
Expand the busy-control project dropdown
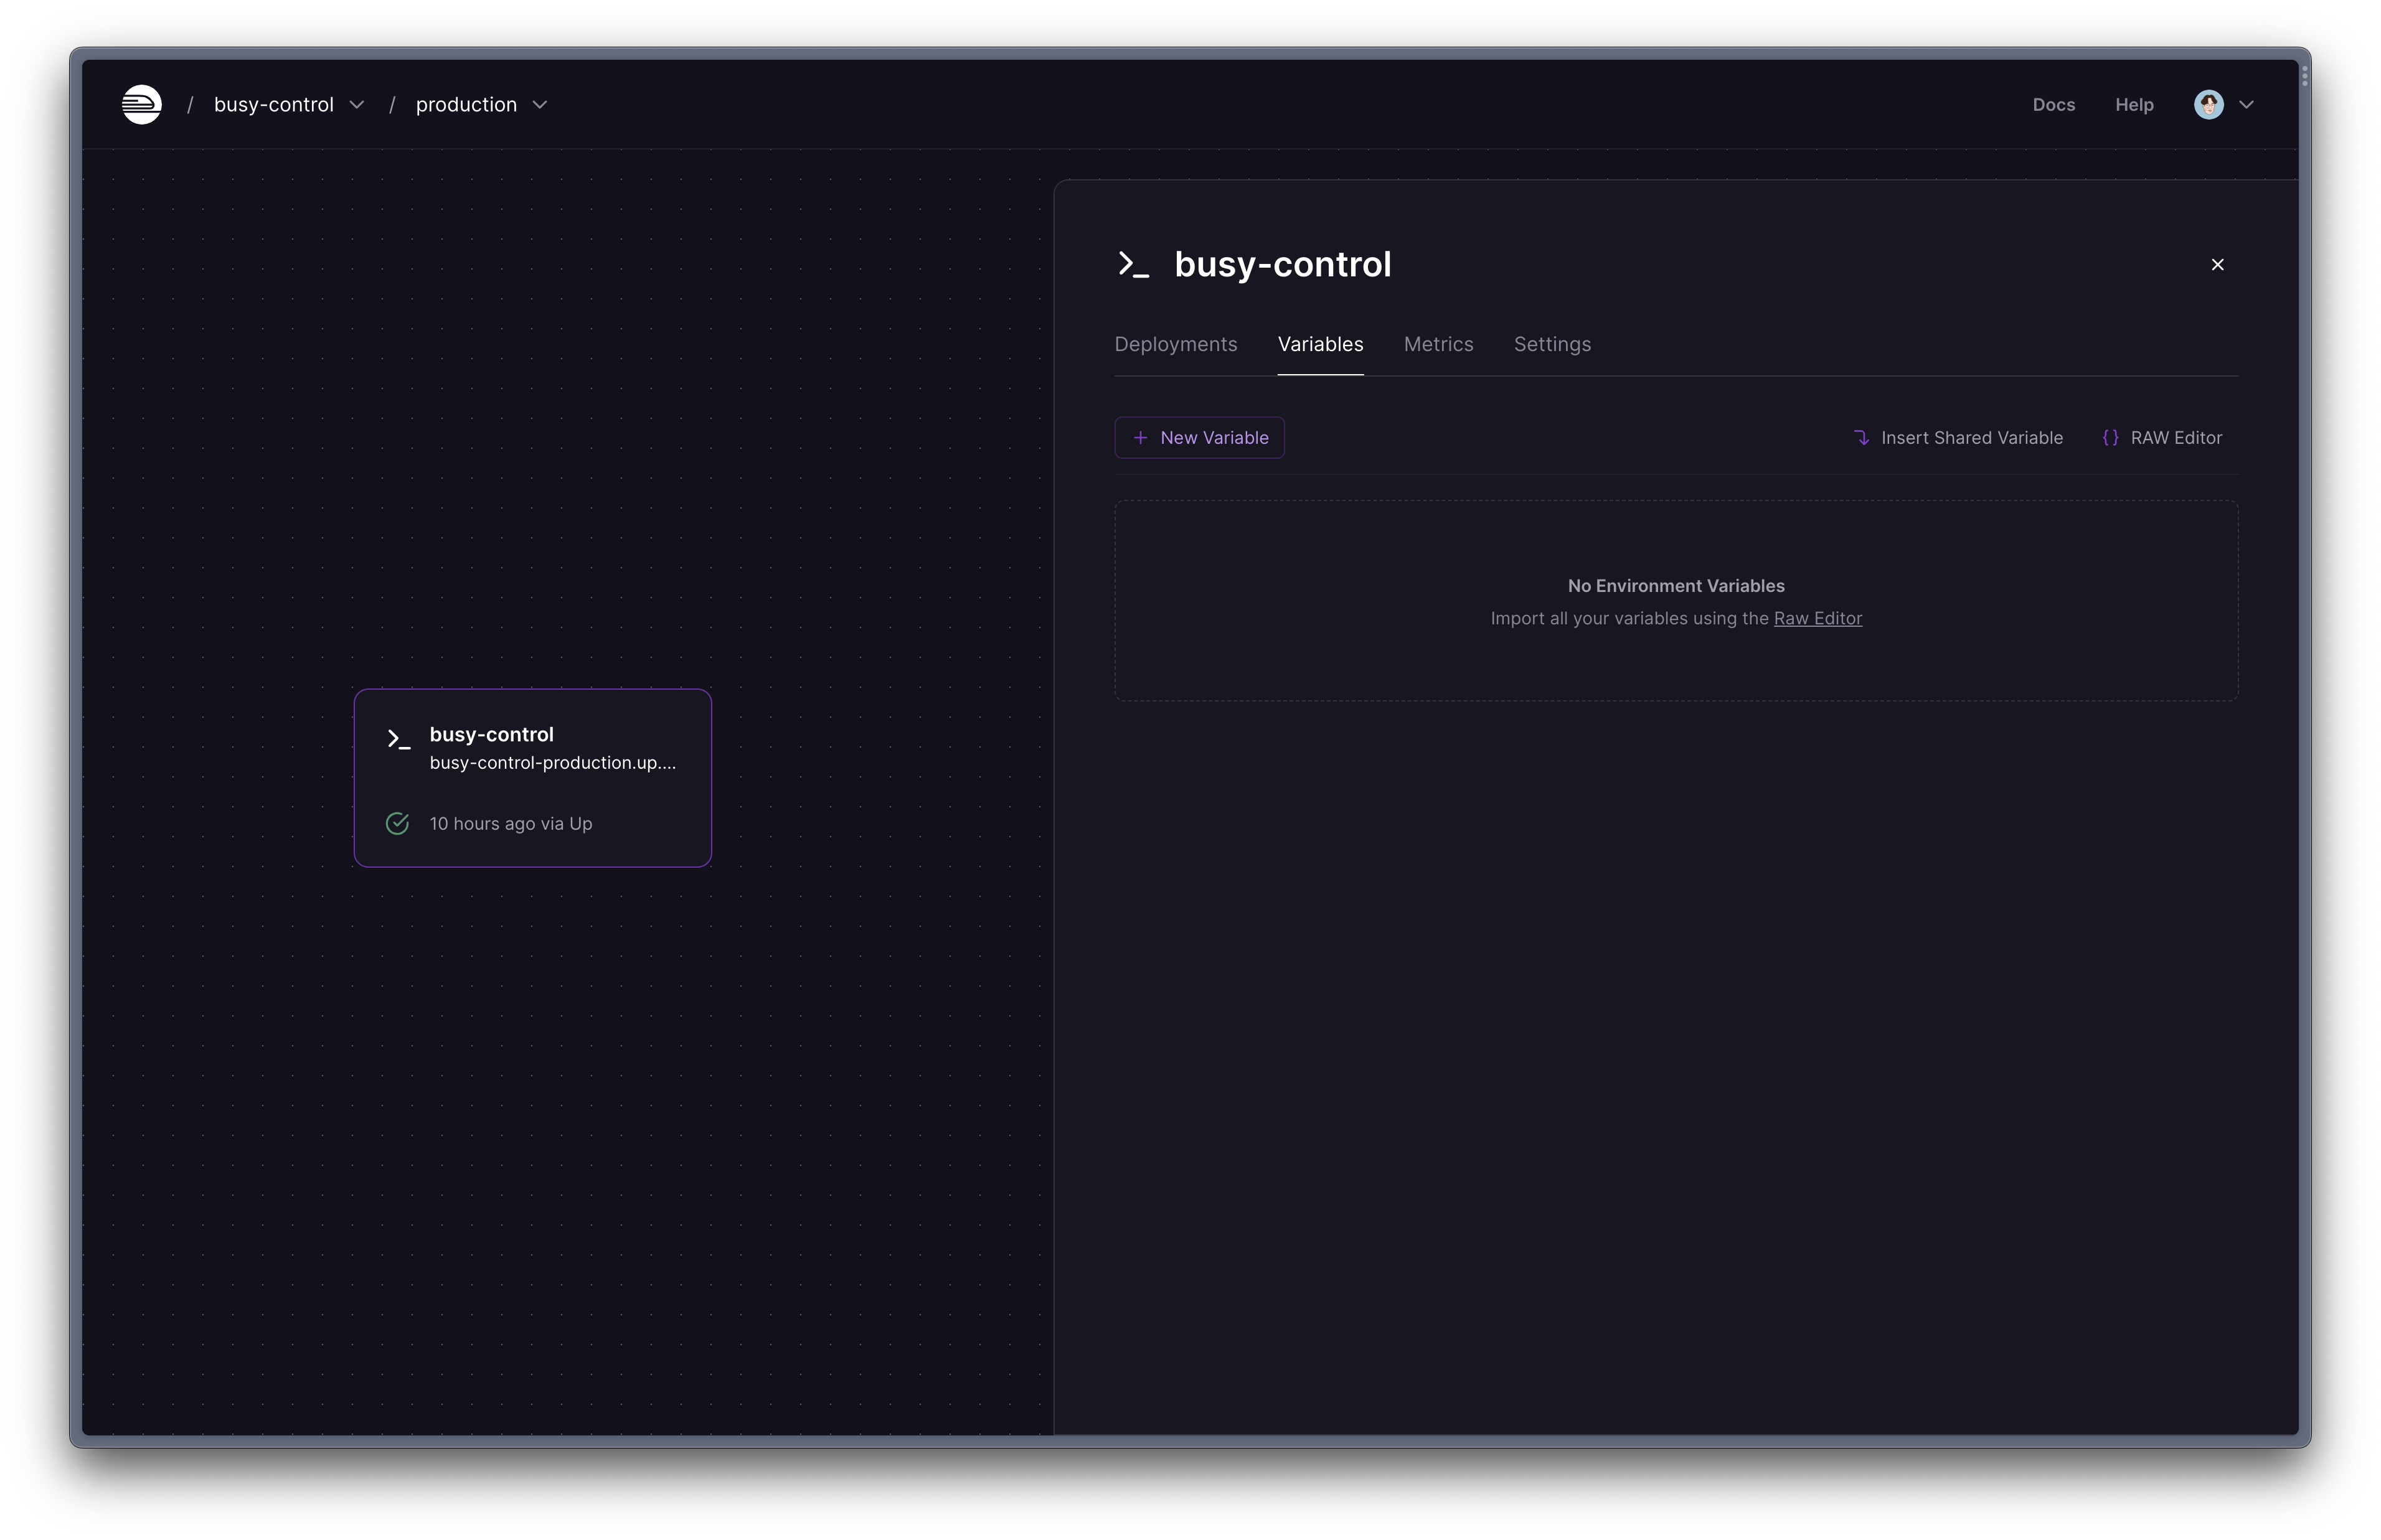coord(357,105)
